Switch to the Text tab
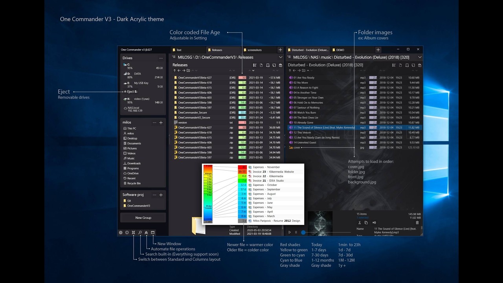The height and width of the screenshot is (283, 503). coord(188,50)
